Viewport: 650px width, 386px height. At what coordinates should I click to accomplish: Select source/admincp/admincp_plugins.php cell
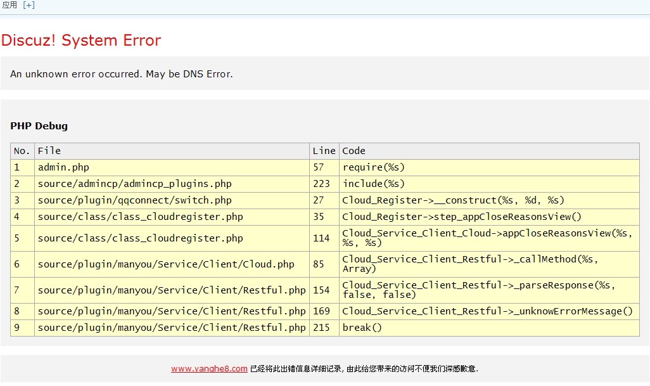click(172, 184)
